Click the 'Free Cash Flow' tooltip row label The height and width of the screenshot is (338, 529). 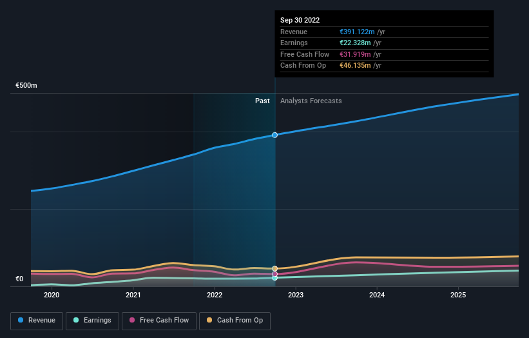[305, 54]
